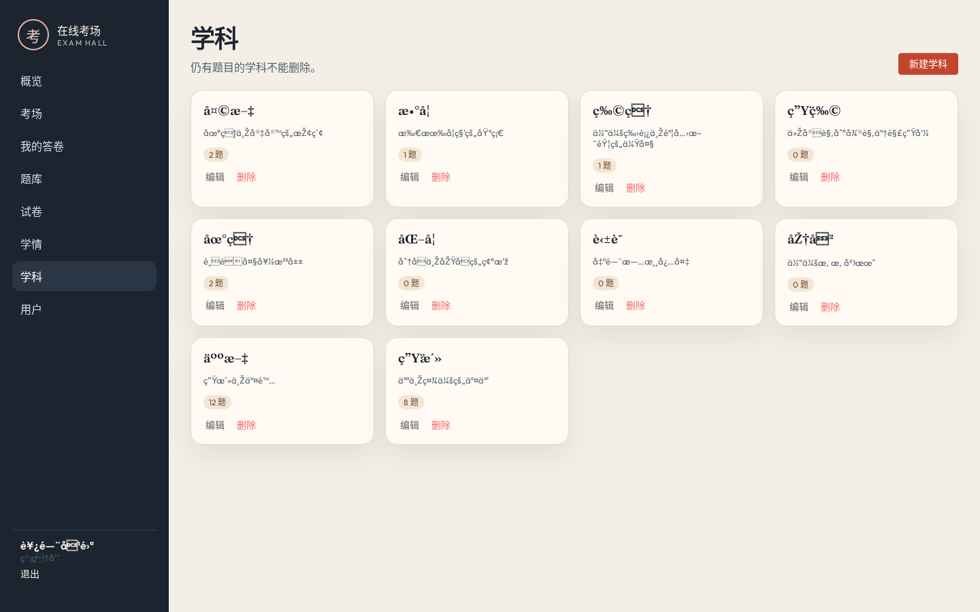Click 删除 on the åŒ–å¦ card
Viewport: 980px width, 612px height.
pos(441,305)
